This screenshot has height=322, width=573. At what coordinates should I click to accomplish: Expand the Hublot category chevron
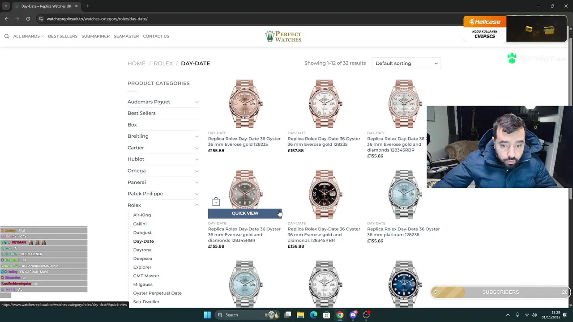coord(197,159)
